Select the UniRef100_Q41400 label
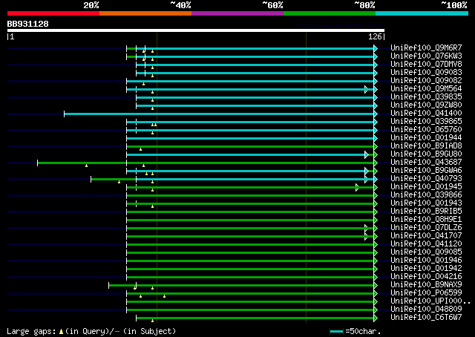Viewport: 475px width, 337px height. pyautogui.click(x=426, y=114)
